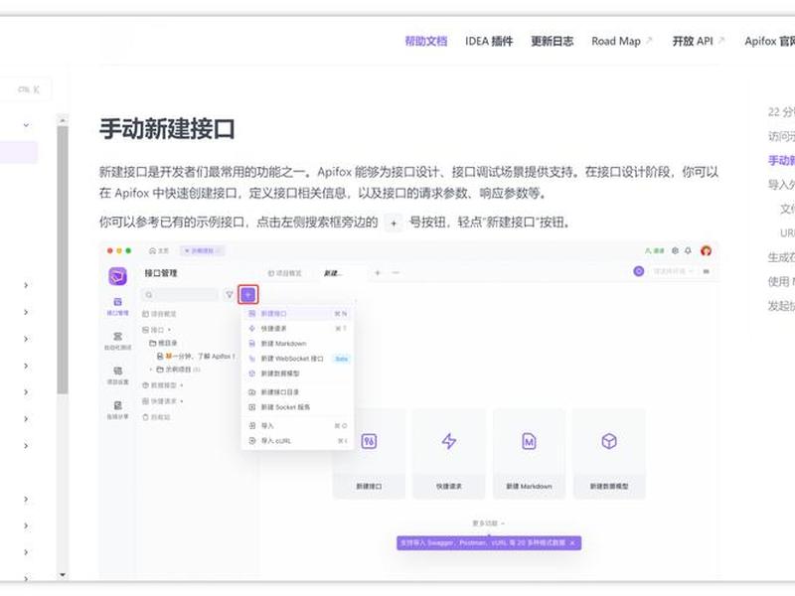Open the notifications bell icon
Screen dimensions: 795x596
point(689,251)
